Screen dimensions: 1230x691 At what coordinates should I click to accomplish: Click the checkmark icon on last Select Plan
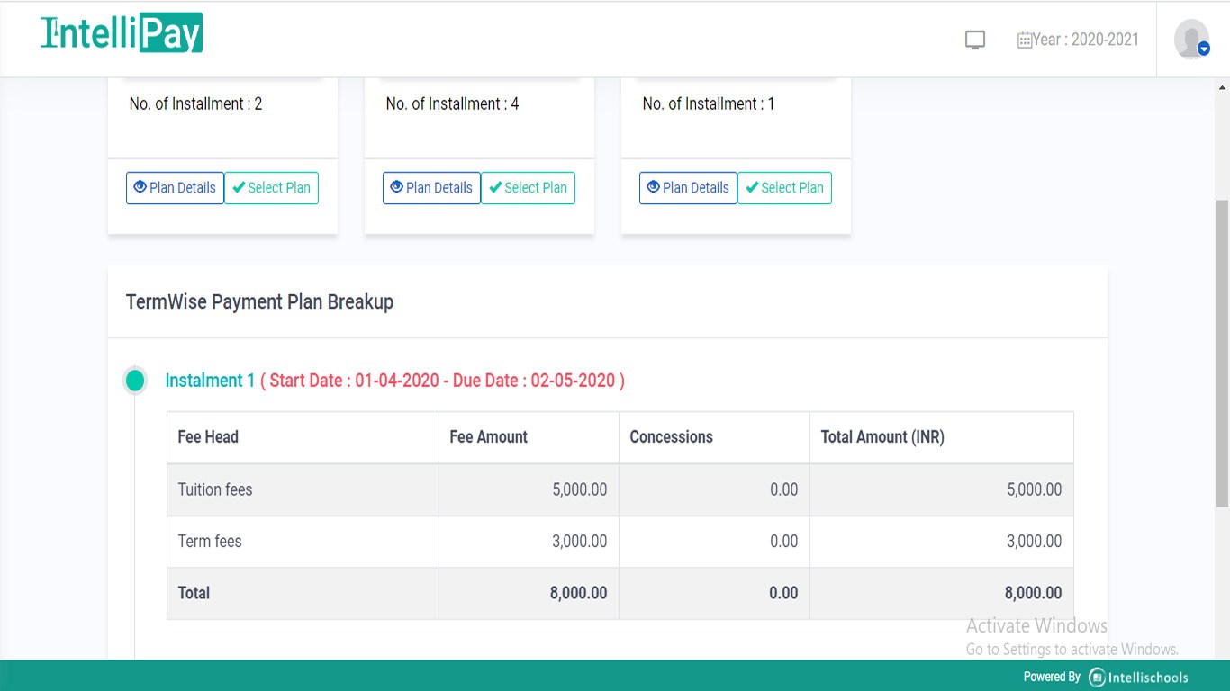752,188
